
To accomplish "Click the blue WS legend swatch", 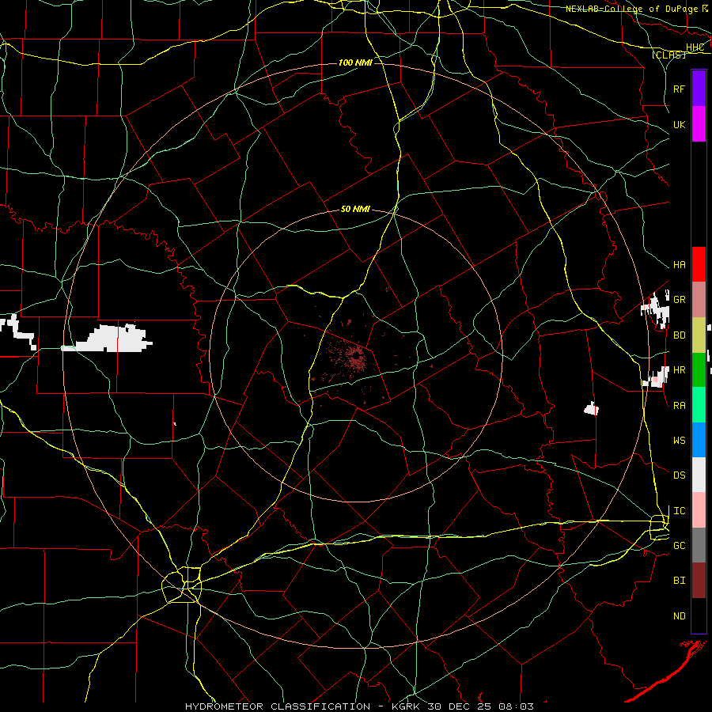I will pos(699,440).
